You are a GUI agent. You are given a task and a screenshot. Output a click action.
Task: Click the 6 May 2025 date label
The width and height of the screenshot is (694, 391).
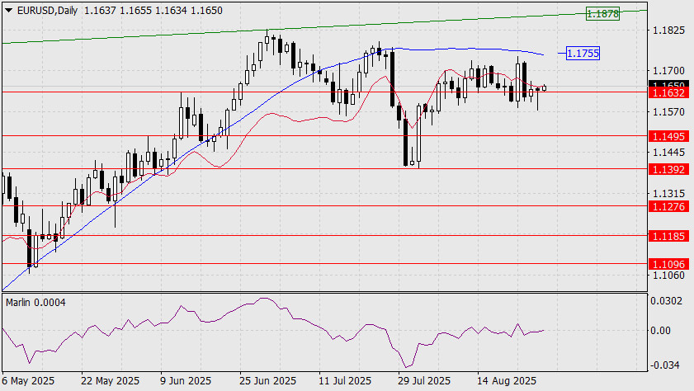click(28, 381)
